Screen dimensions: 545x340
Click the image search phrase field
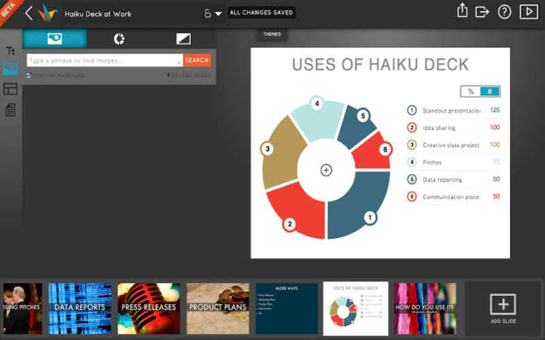coord(104,61)
